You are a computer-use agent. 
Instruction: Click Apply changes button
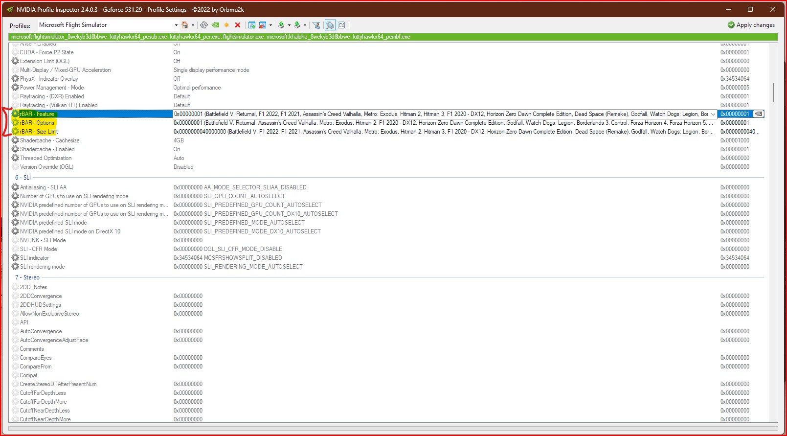coord(751,25)
